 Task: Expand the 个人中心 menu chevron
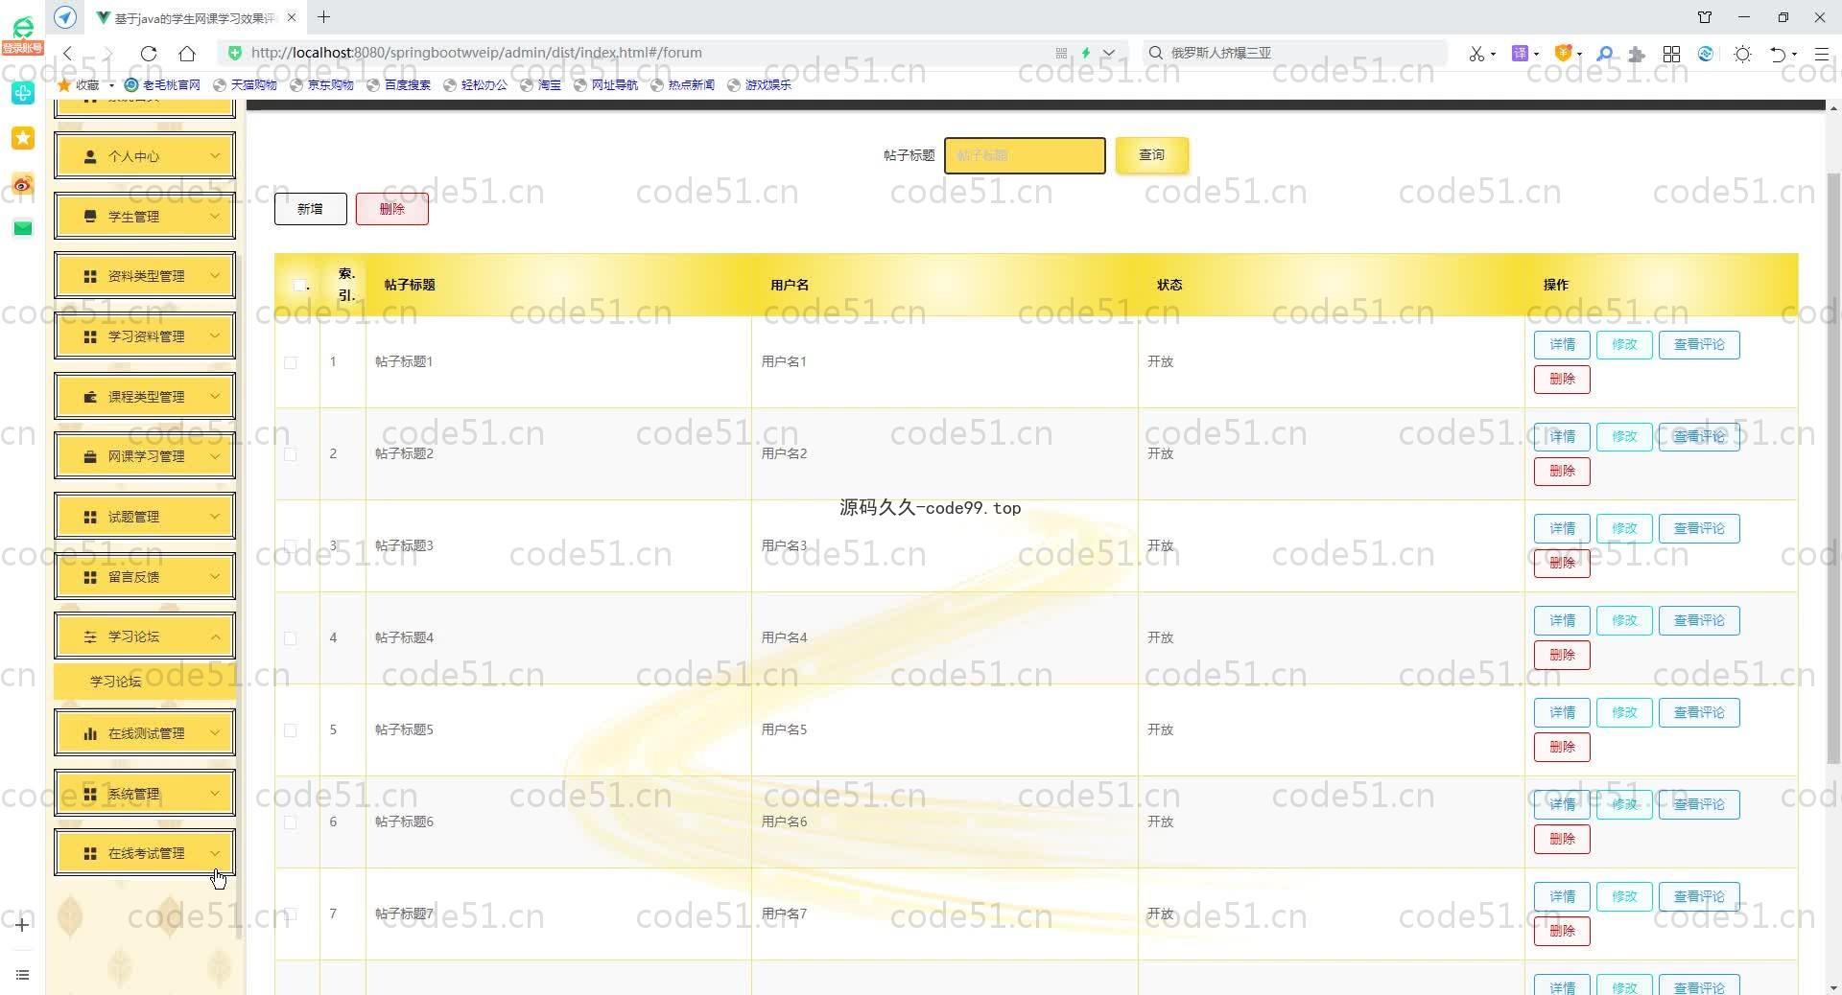215,156
